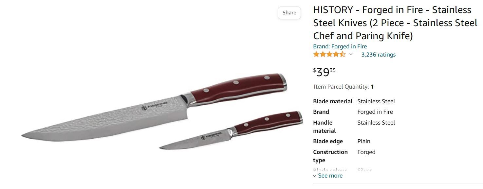This screenshot has height=189, width=483.
Task: Expand See more product details
Action: click(x=327, y=176)
